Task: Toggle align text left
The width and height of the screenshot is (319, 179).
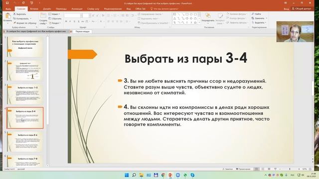Action: 109,21
